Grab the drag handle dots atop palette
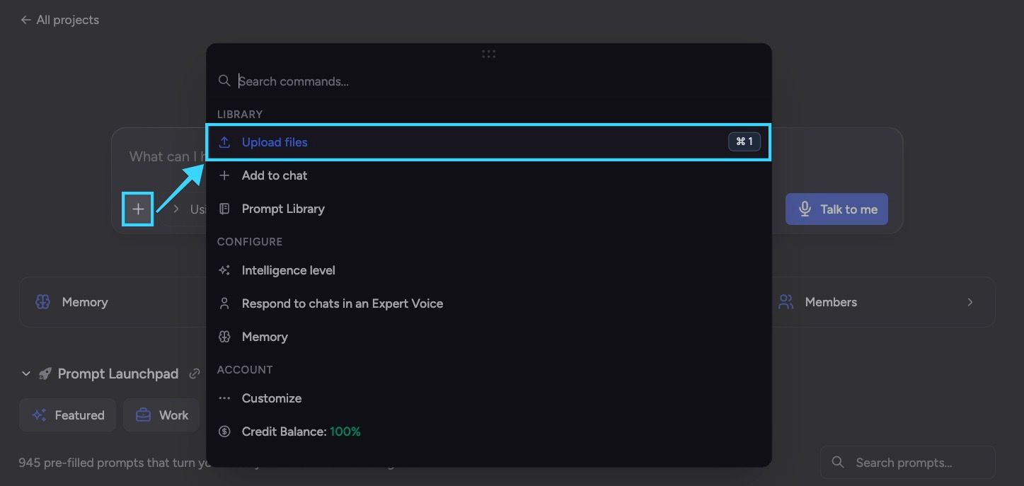The width and height of the screenshot is (1024, 486). coord(488,54)
